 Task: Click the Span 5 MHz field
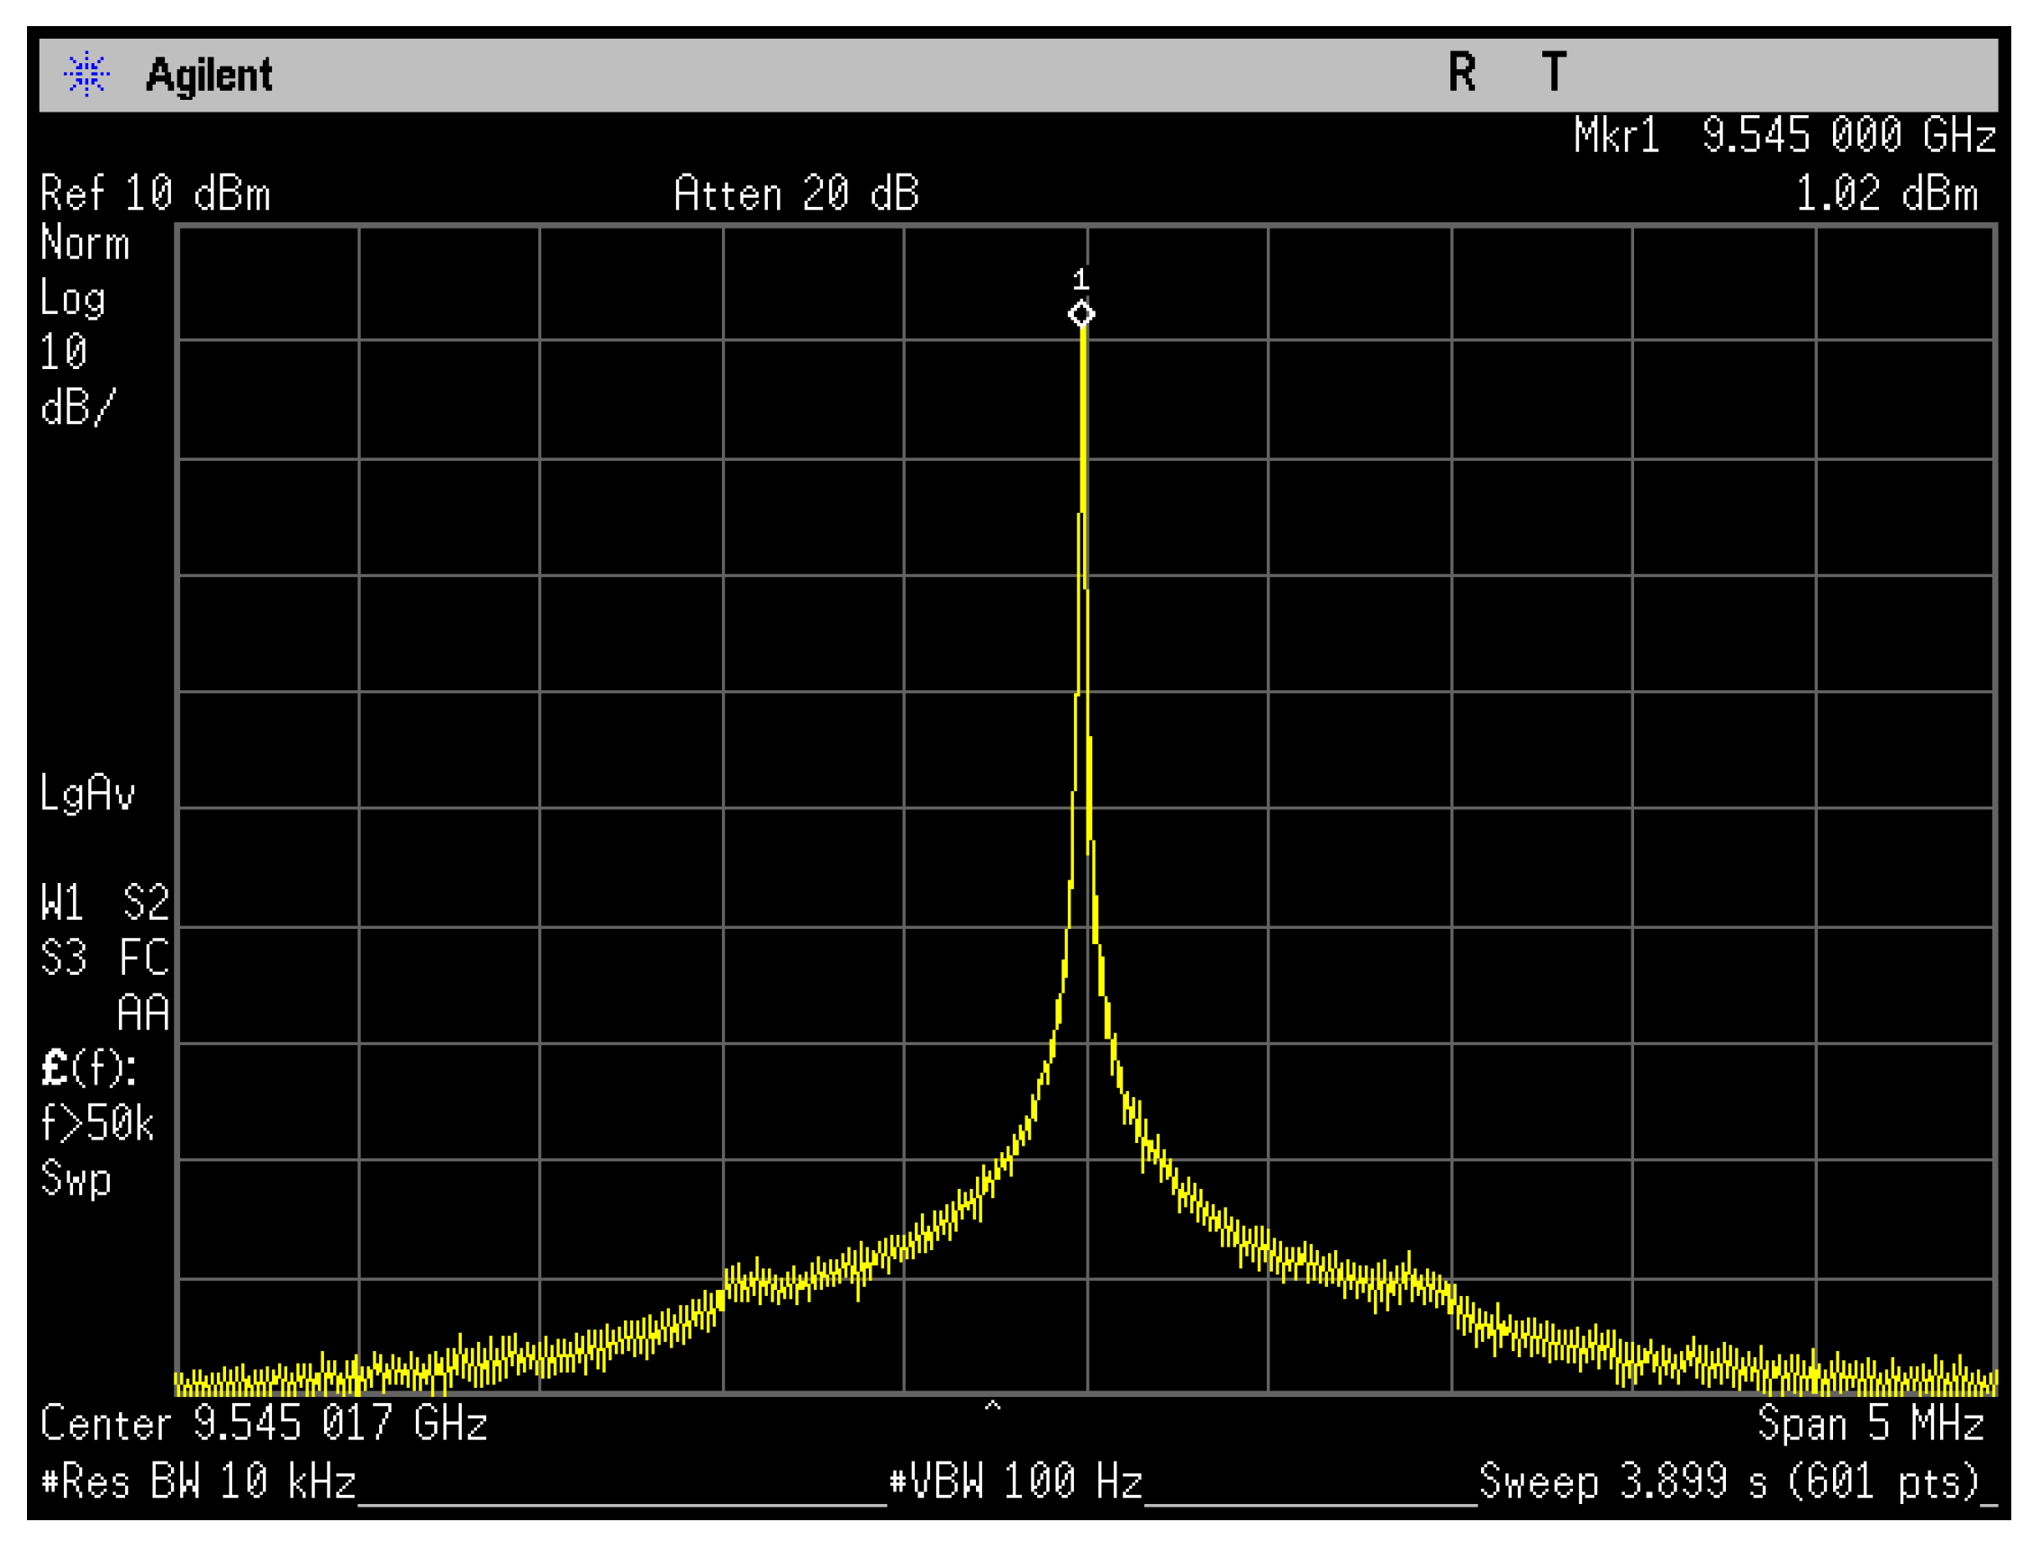tap(1870, 1424)
